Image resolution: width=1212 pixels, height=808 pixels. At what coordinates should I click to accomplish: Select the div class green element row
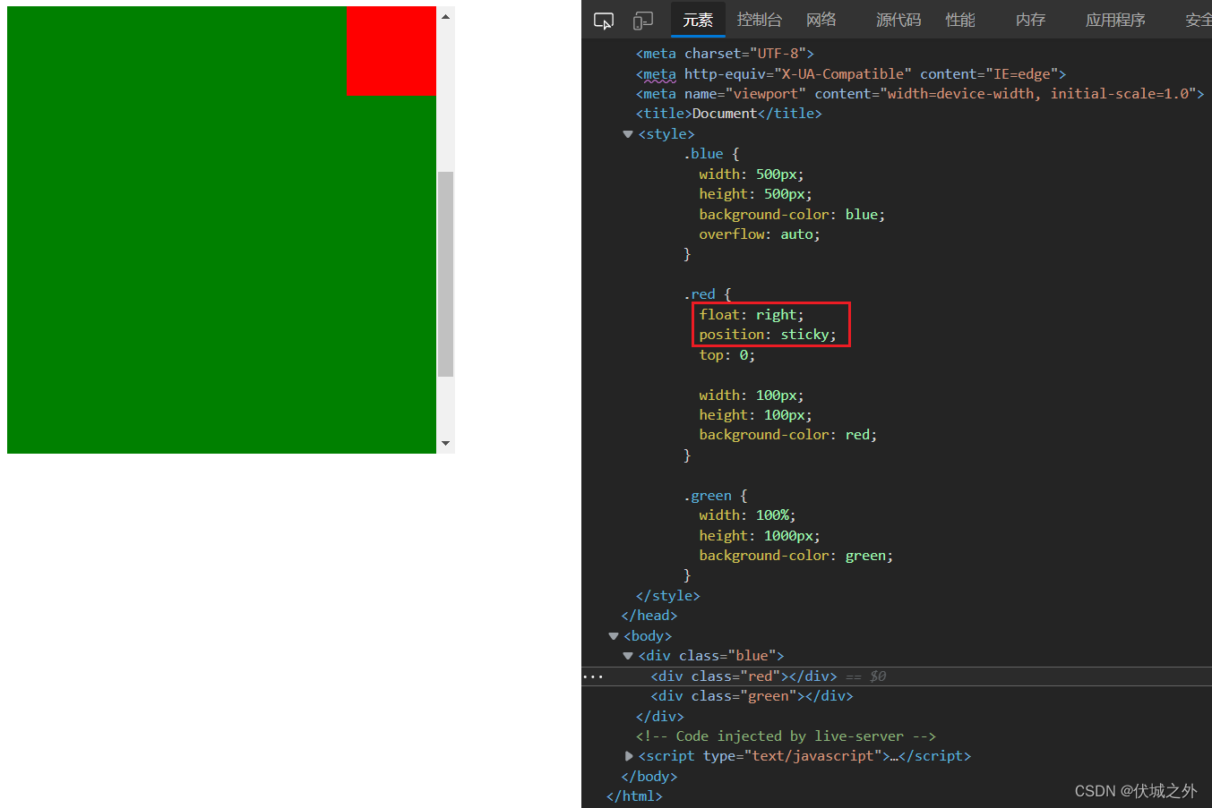pos(752,696)
